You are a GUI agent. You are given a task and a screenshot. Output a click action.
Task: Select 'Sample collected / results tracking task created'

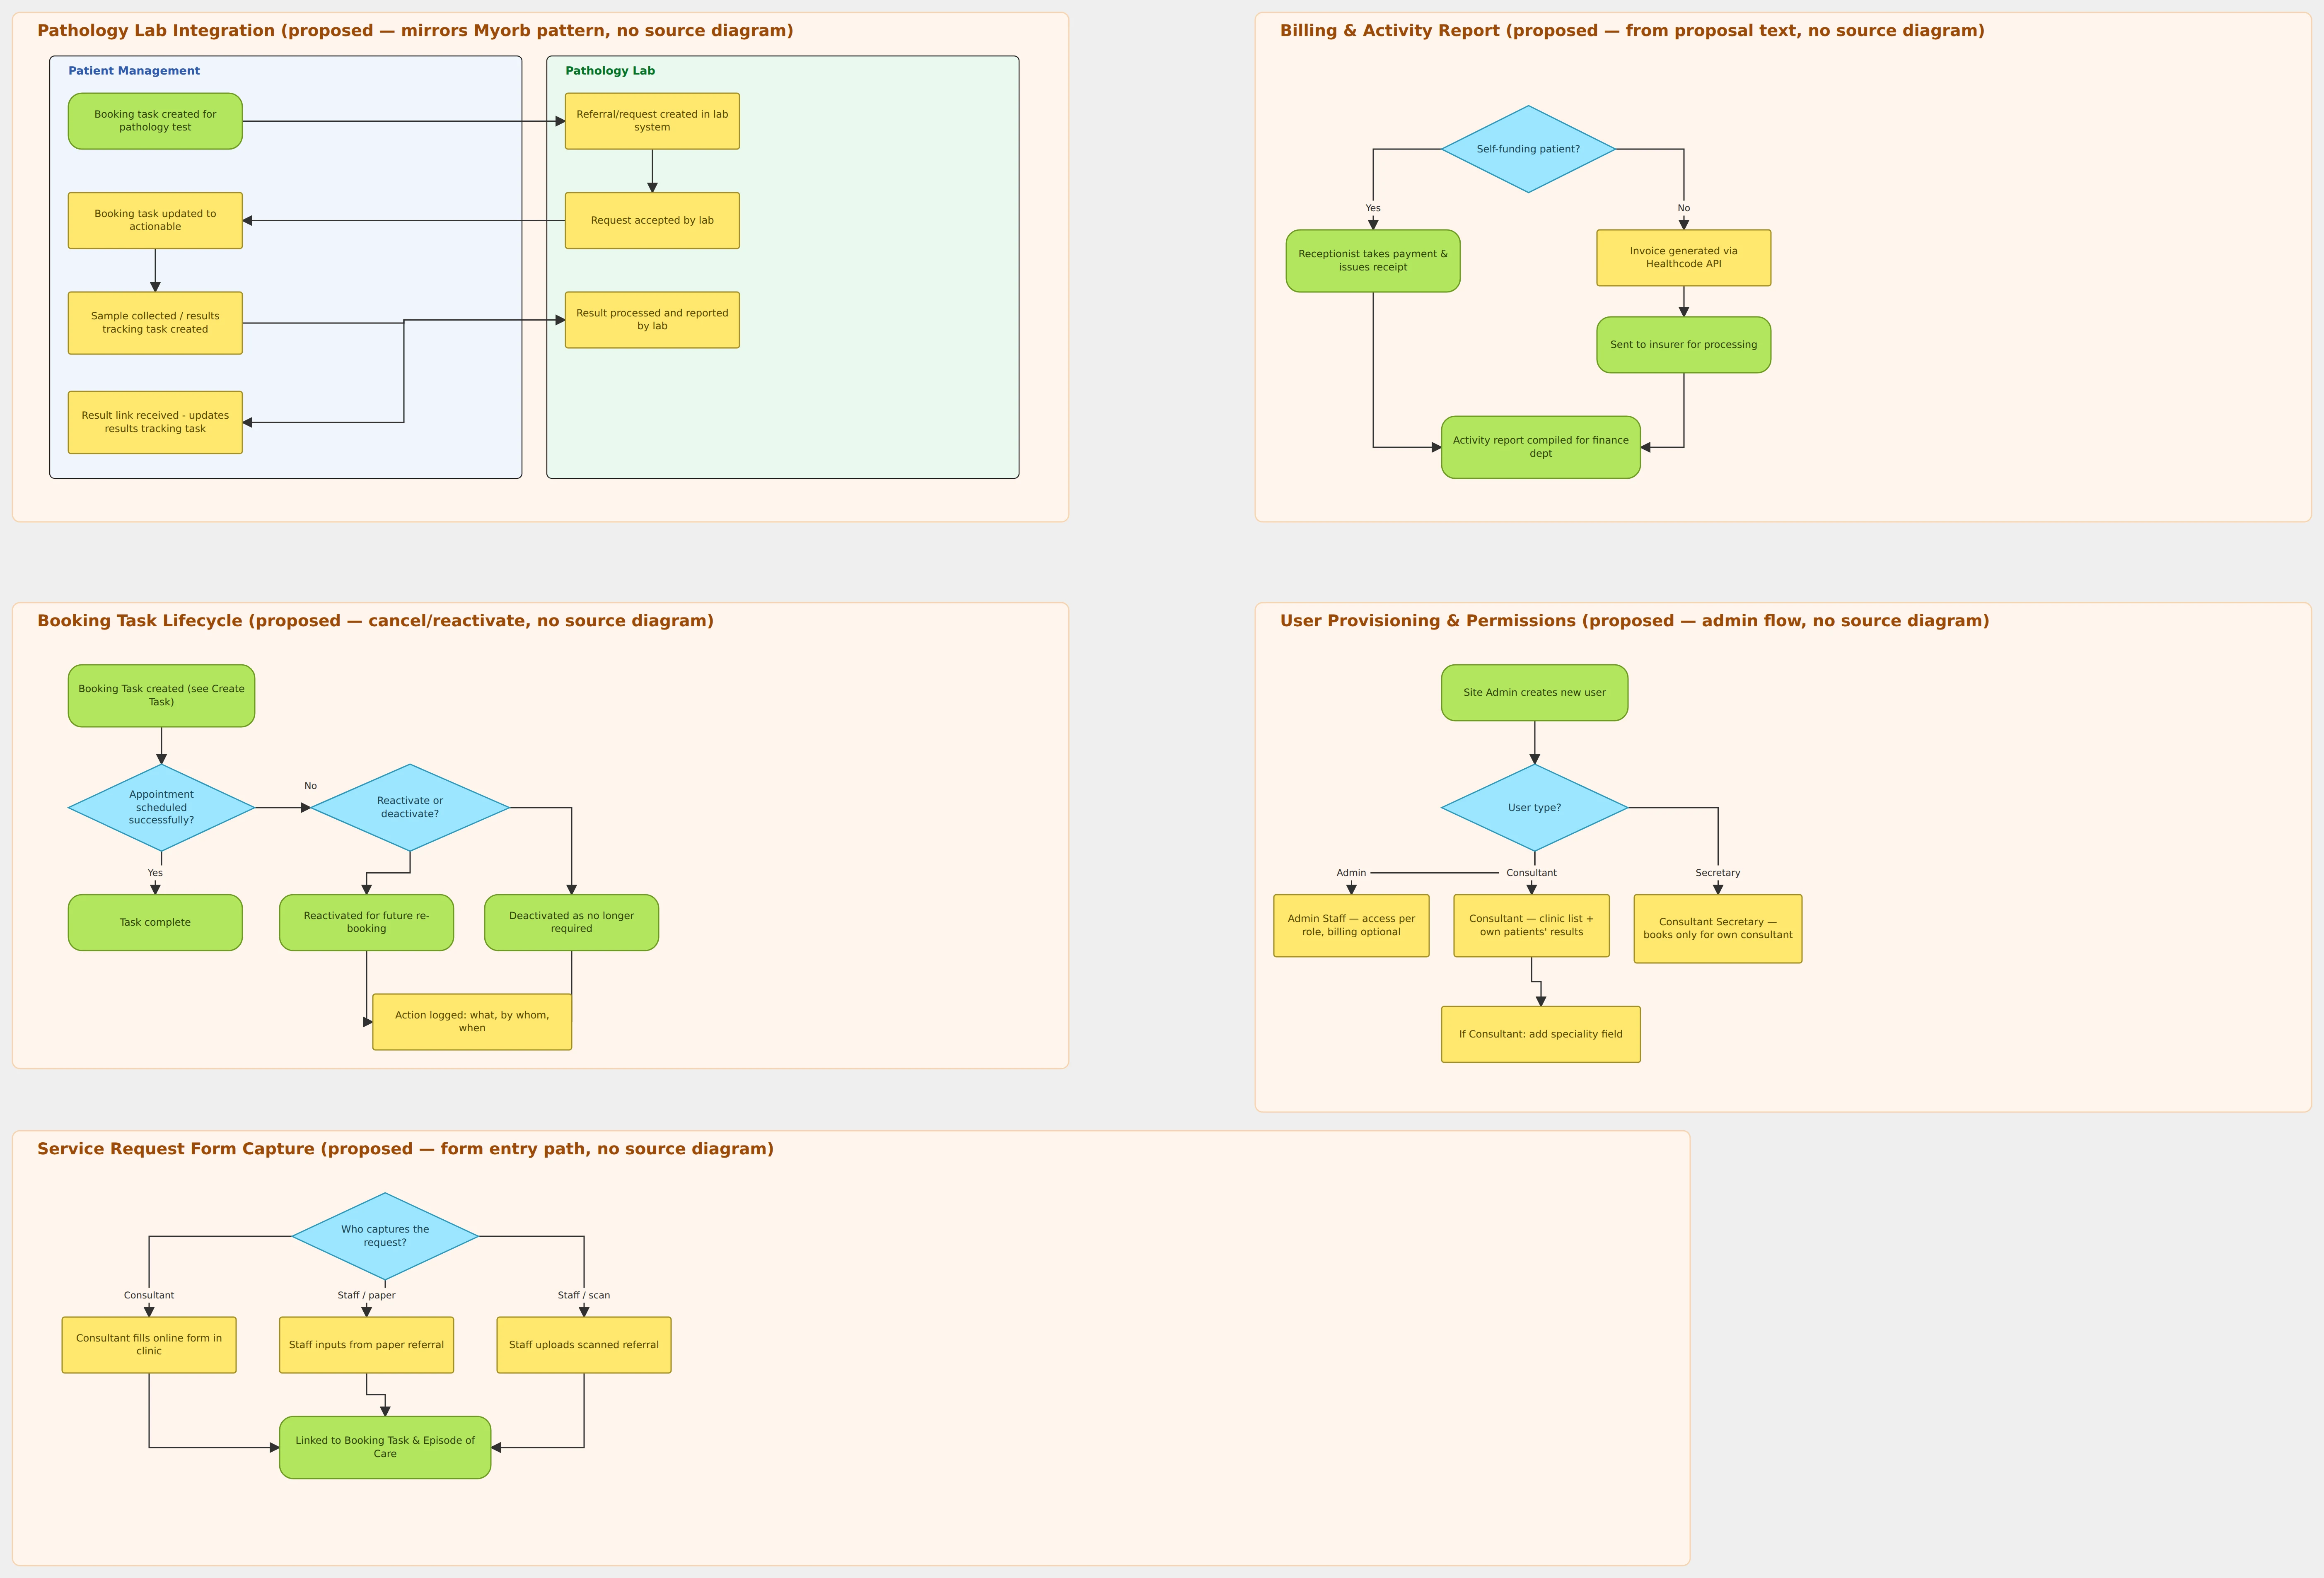point(155,323)
